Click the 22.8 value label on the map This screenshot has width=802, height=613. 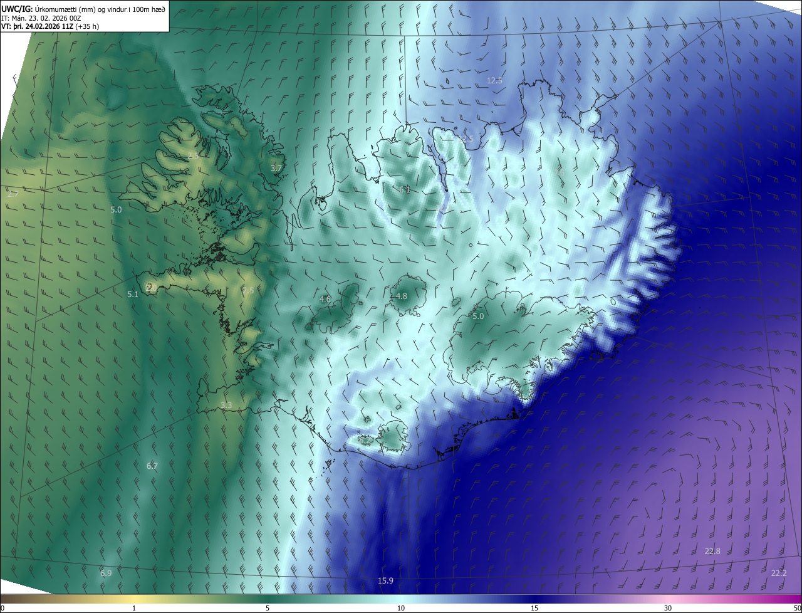[712, 551]
